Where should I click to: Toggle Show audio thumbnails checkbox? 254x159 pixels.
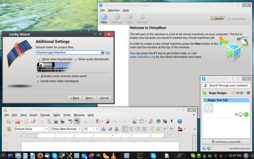(75, 59)
